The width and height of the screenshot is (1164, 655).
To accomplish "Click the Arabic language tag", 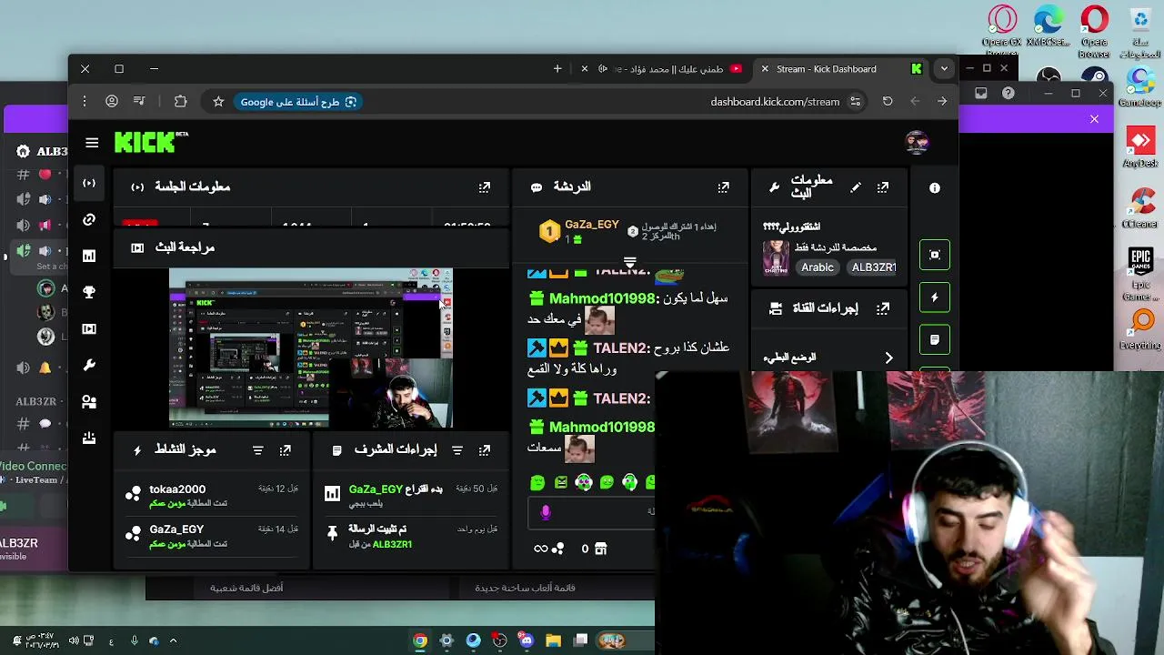I will 818,267.
